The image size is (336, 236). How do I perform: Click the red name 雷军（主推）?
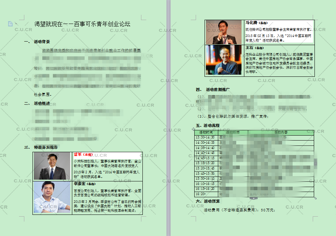(x=83, y=154)
